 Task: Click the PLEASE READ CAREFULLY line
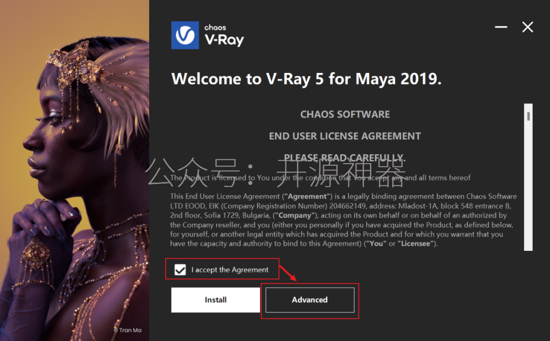(x=345, y=158)
